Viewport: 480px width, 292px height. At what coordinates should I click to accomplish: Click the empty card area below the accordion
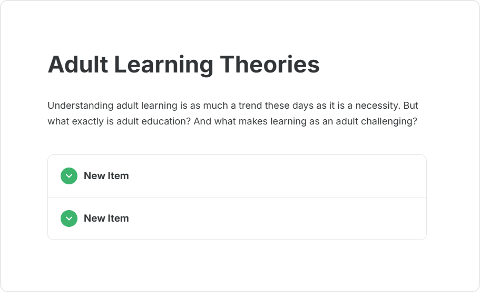(237, 265)
